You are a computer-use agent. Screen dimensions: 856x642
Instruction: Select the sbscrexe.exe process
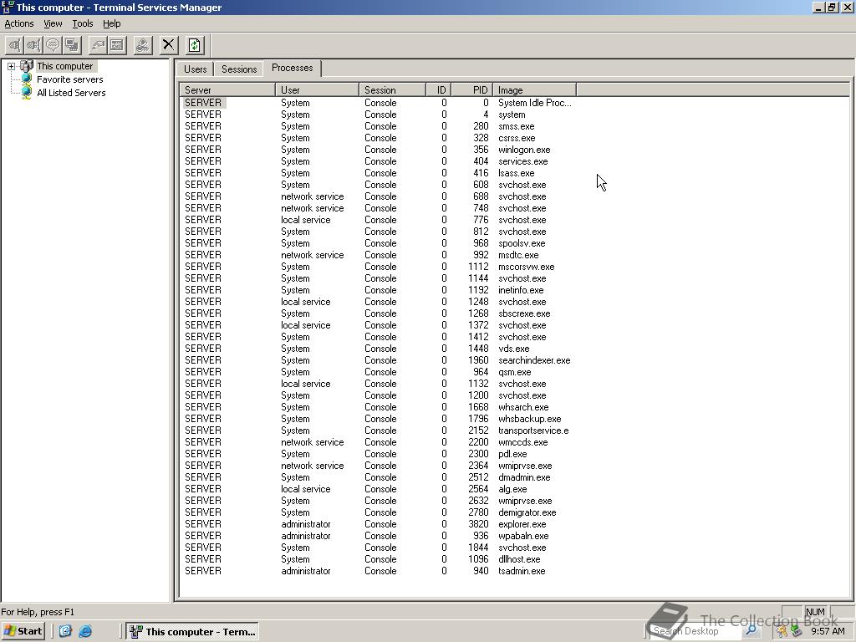[379, 314]
